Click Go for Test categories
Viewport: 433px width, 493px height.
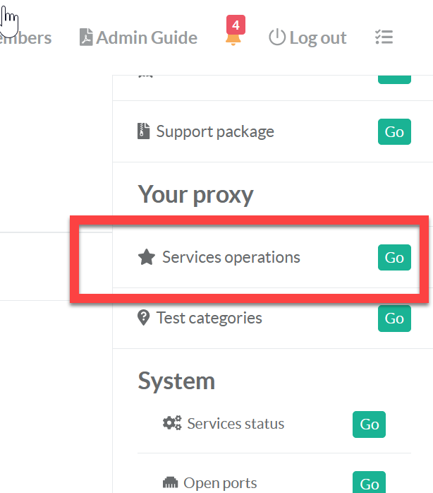coord(394,318)
